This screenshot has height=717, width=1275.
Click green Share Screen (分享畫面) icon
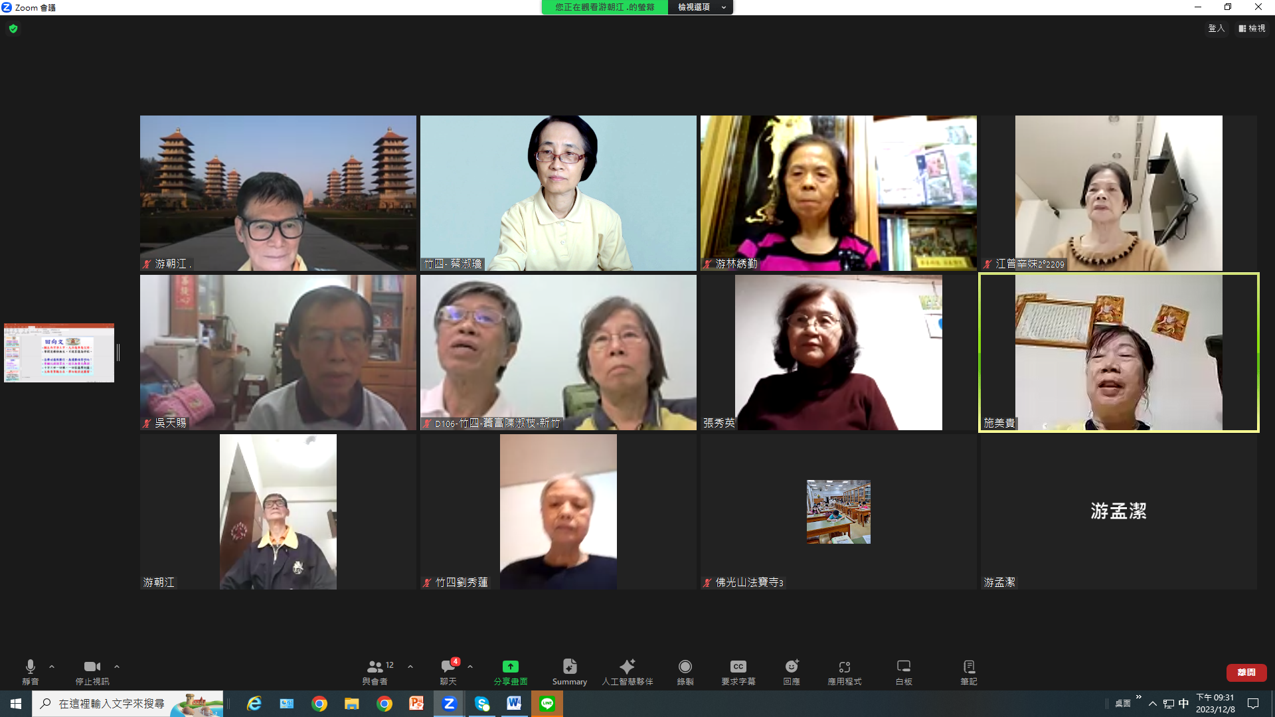coord(510,667)
